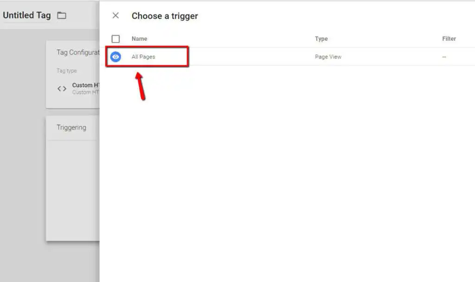This screenshot has height=282, width=475.
Task: Click the Triggering section heading
Action: (71, 127)
